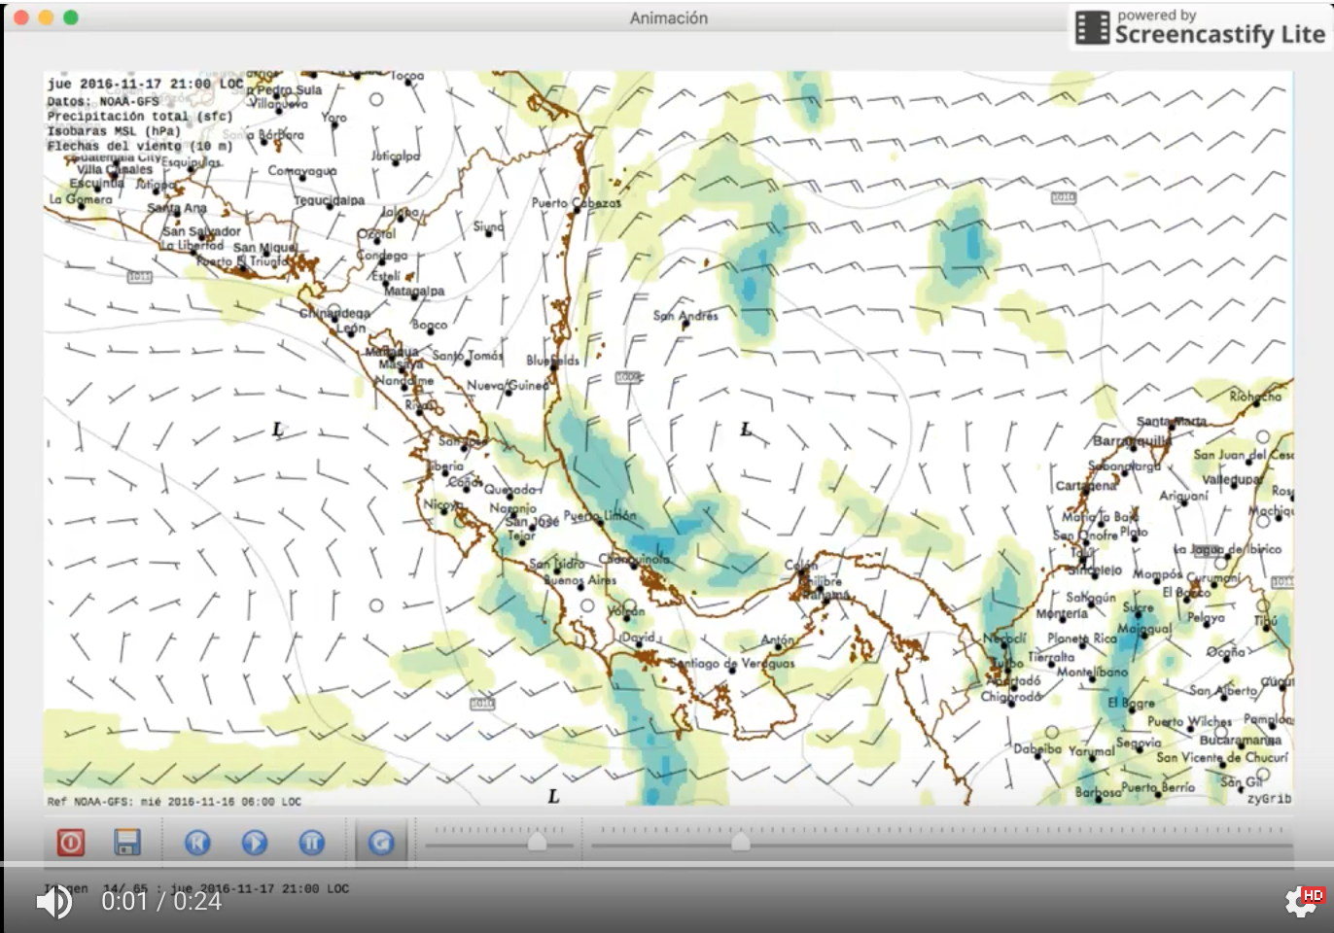Click the 'Puerto Cabezas' map label
The width and height of the screenshot is (1334, 933).
pos(576,203)
